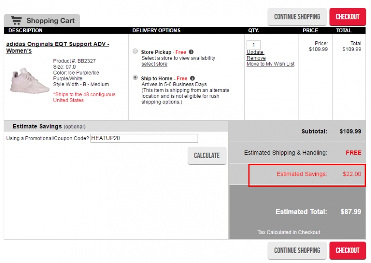
Task: Select the Store Pickup radio option
Action: coord(135,51)
